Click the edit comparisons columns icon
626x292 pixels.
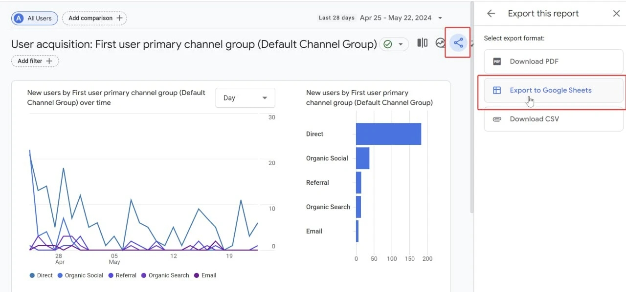point(422,43)
